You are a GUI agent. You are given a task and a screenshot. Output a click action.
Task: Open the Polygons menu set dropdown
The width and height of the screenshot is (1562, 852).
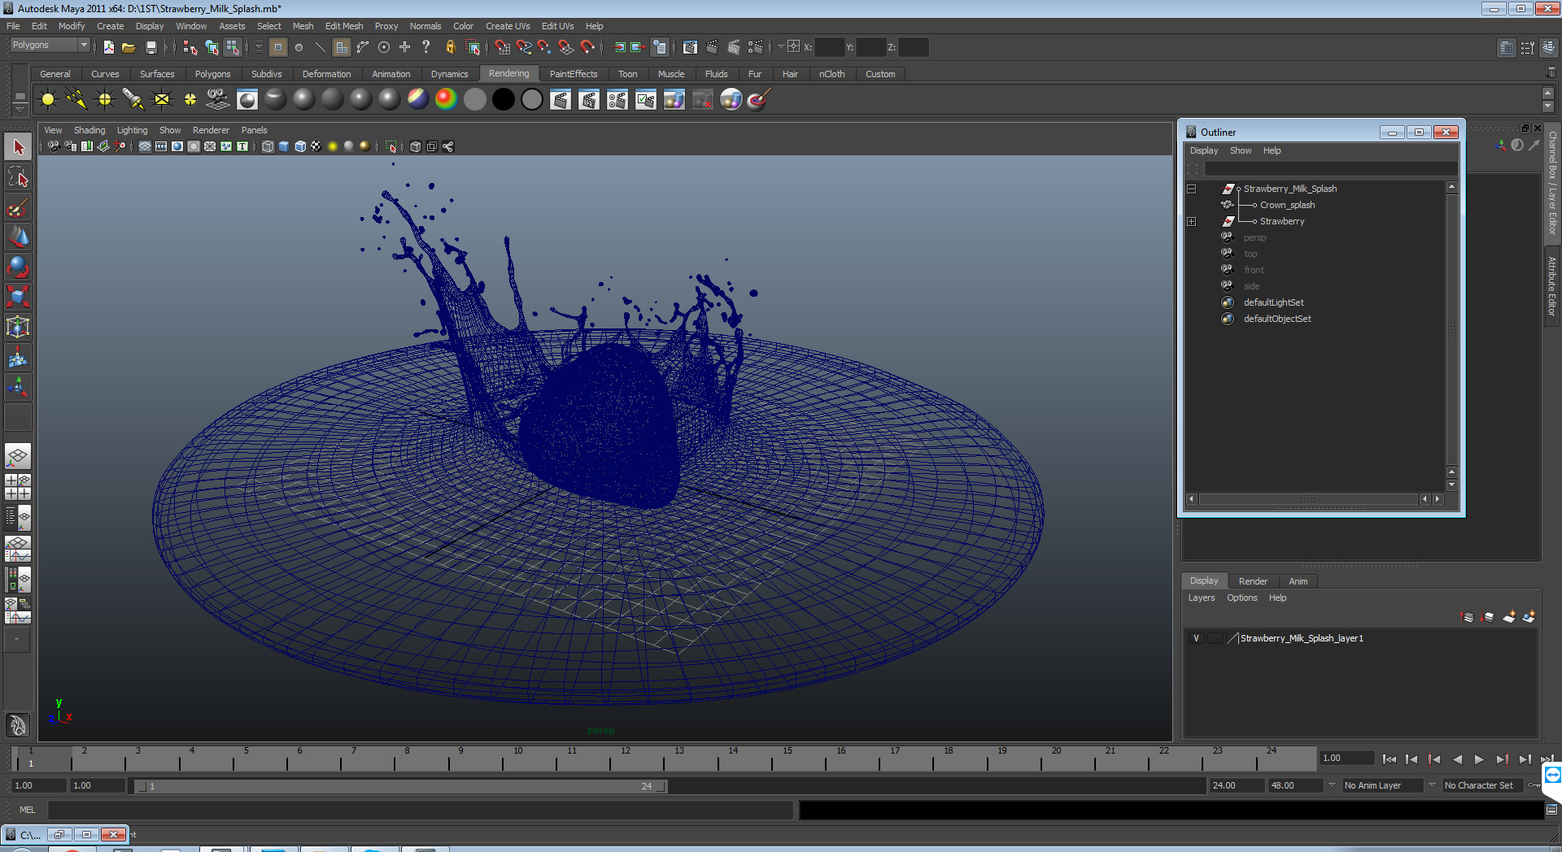click(49, 46)
